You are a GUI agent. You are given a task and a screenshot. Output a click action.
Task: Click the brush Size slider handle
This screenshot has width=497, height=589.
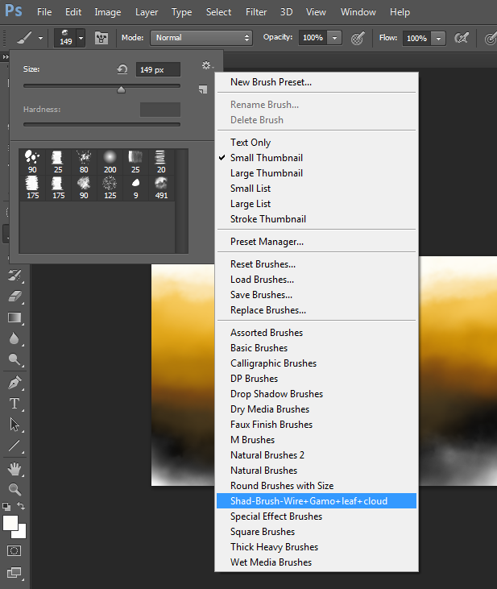(122, 89)
